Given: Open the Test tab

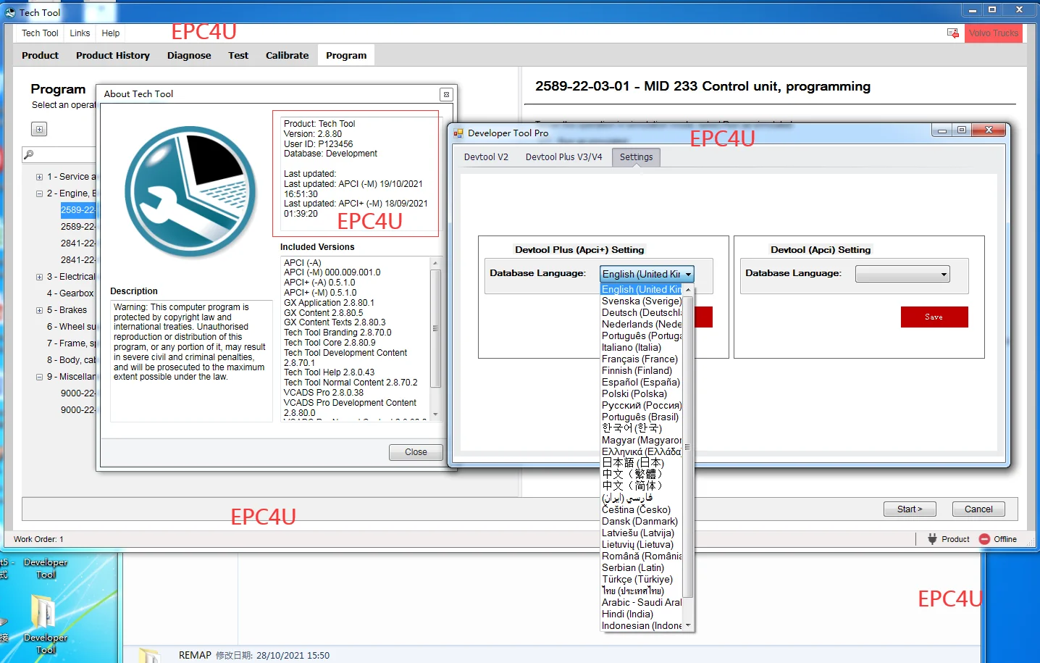Looking at the screenshot, I should click(x=238, y=55).
